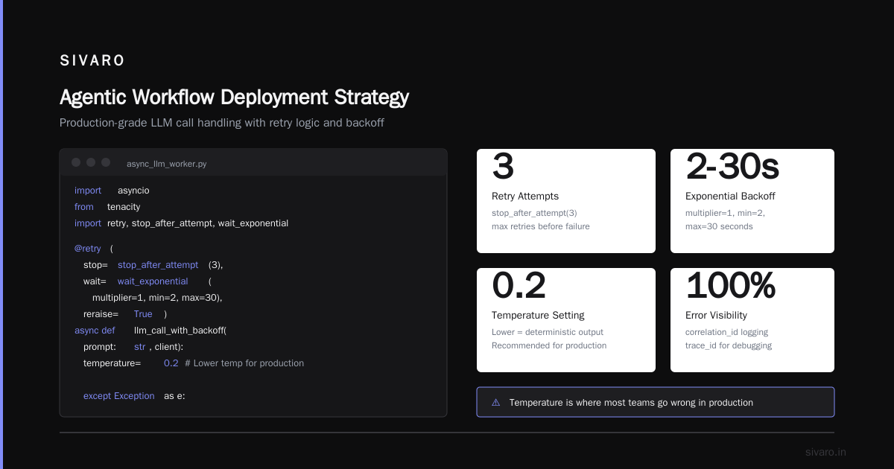Click the 'correlation_id logging' text
Viewport: 894px width, 469px height.
click(726, 332)
